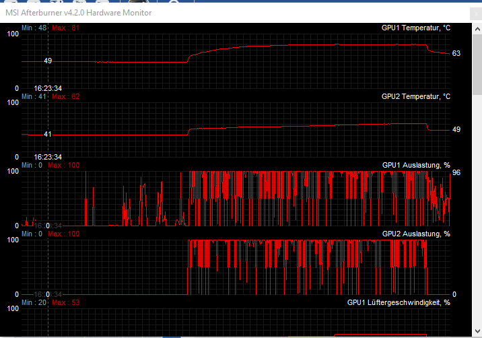The width and height of the screenshot is (482, 338).
Task: Click the MSI Afterburner Hardware Monitor title
Action: 78,13
